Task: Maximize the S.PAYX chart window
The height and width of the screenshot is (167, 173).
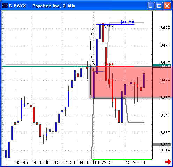Action: point(159,6)
